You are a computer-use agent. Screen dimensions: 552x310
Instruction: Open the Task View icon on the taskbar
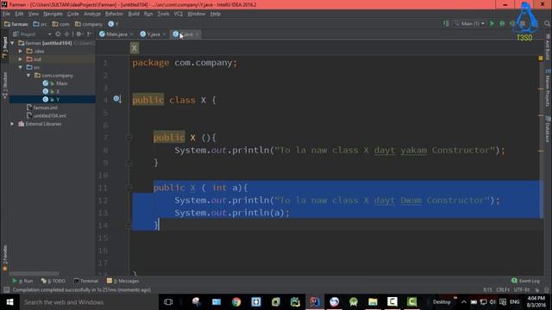click(x=168, y=302)
